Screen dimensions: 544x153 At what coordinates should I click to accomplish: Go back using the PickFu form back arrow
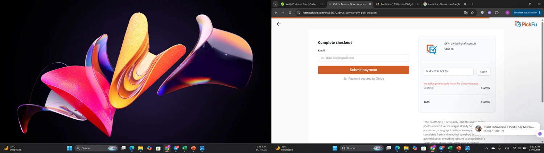click(x=279, y=24)
